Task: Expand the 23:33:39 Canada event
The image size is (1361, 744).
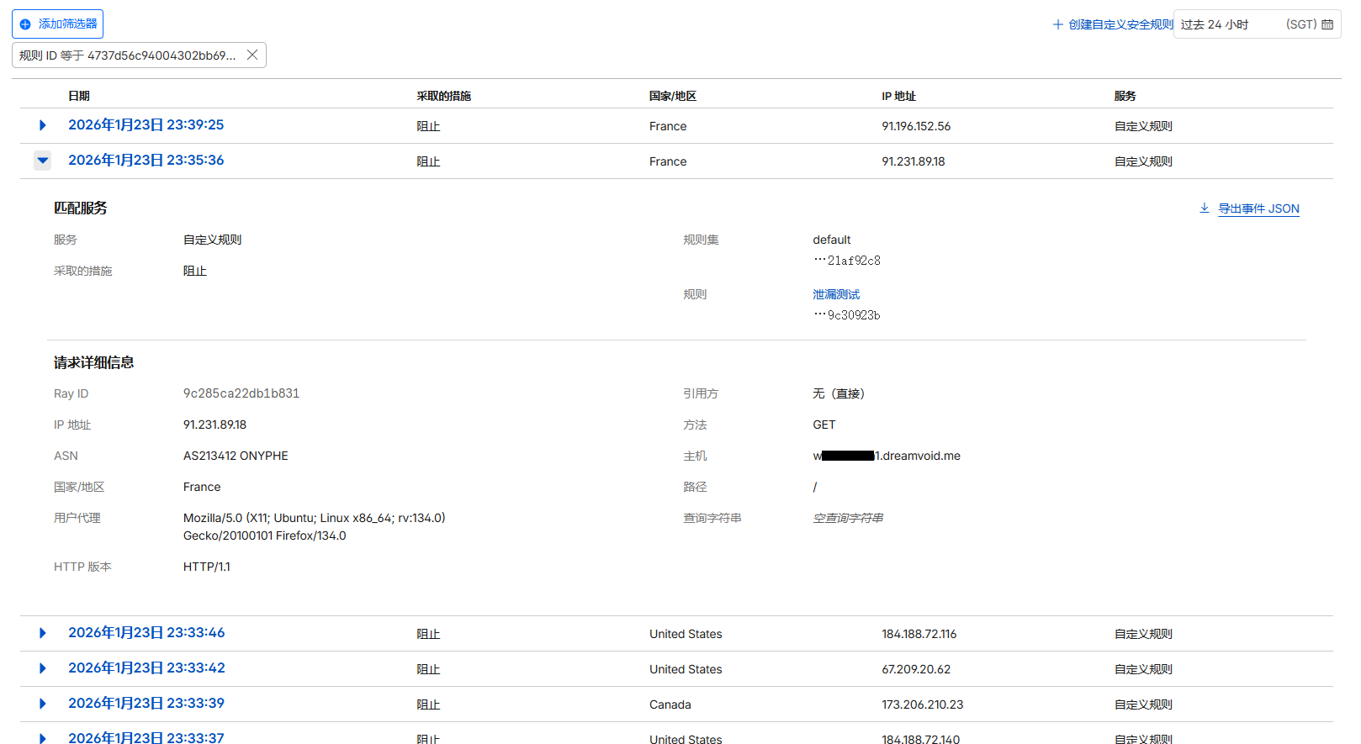Action: pyautogui.click(x=43, y=704)
